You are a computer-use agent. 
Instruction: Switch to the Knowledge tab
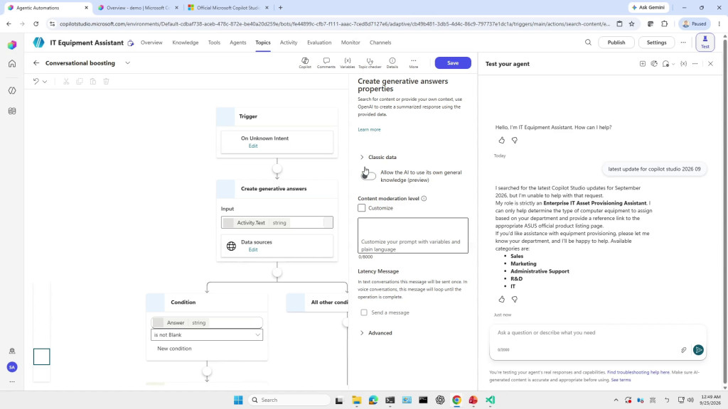[186, 42]
